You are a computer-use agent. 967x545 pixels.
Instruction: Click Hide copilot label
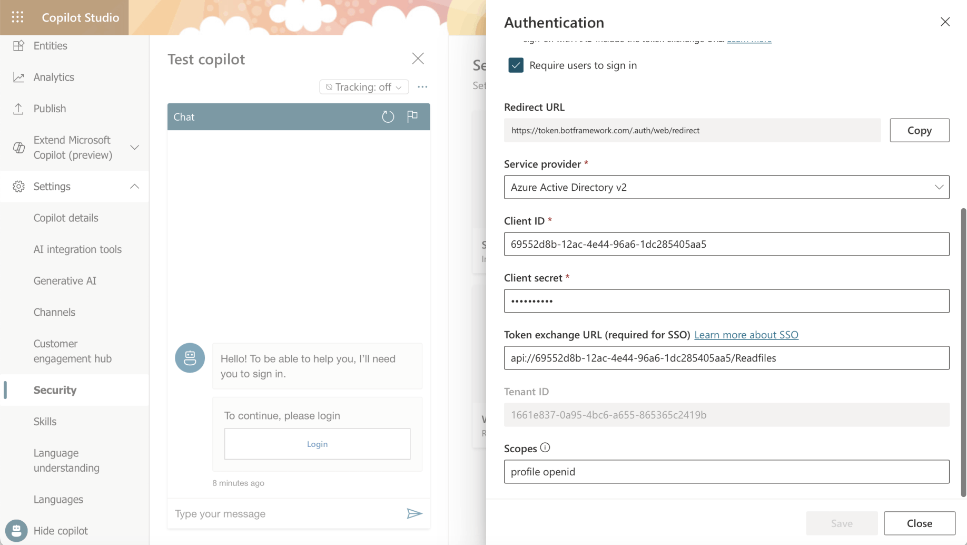click(x=61, y=531)
